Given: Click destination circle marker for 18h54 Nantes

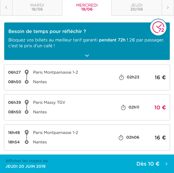Looking at the screenshot, I should (x=27, y=142).
